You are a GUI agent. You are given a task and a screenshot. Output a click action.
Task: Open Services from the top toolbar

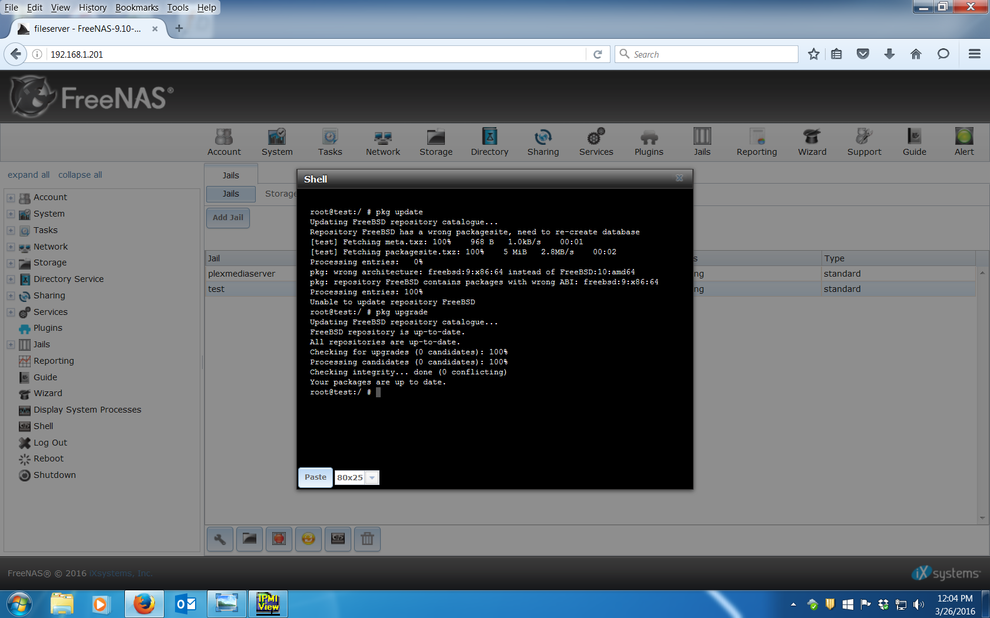pyautogui.click(x=596, y=142)
